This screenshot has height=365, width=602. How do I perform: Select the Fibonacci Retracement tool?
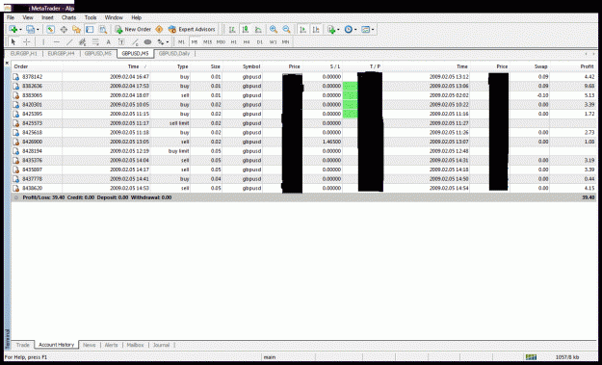(95, 41)
